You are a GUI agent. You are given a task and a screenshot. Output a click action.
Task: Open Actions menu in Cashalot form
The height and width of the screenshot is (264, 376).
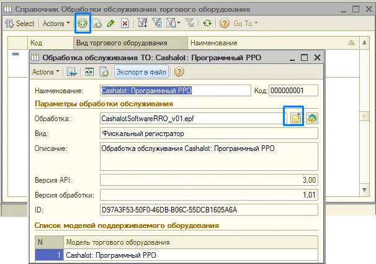[x=46, y=72]
